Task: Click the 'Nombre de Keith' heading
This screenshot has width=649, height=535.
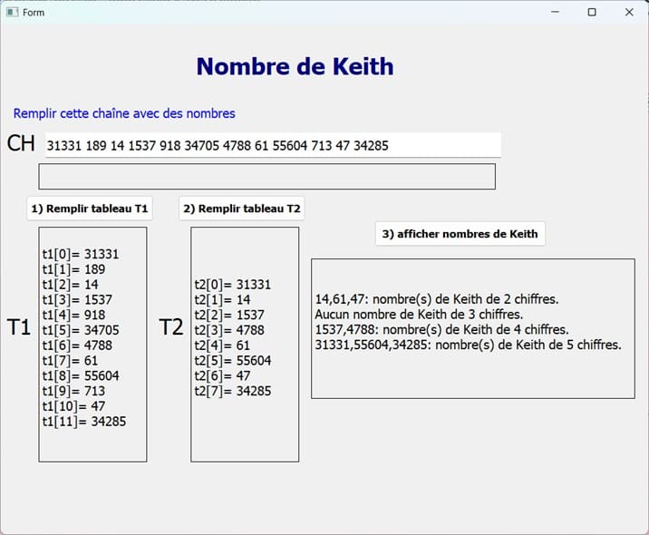Action: [295, 66]
